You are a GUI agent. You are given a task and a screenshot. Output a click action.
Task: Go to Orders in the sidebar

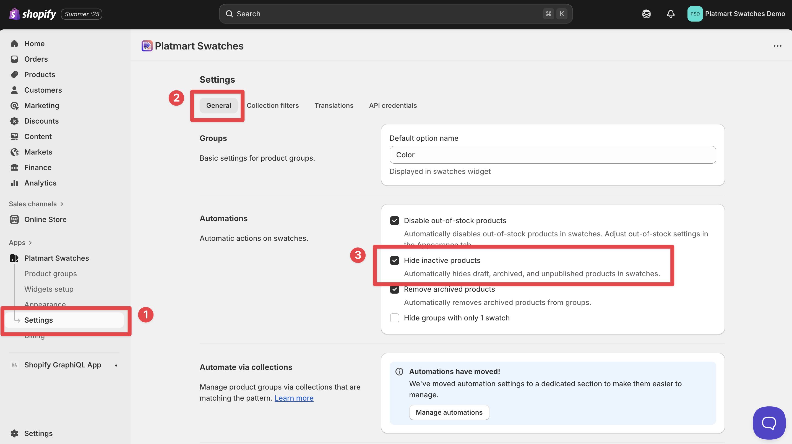click(x=36, y=59)
